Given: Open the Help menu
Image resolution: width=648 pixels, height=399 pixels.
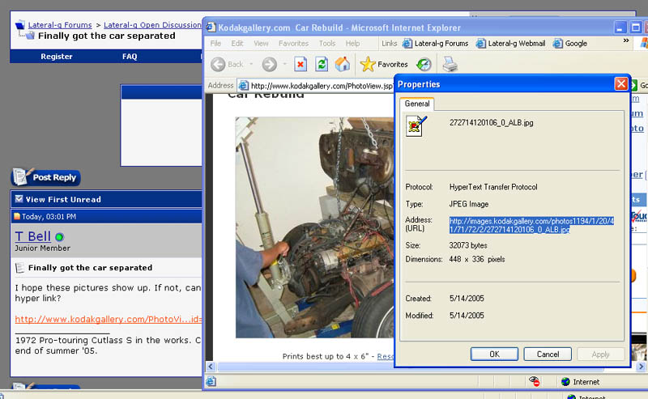Looking at the screenshot, I should coord(352,44).
